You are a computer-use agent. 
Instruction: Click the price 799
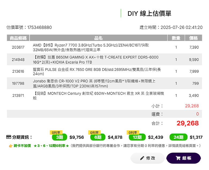pyautogui.click(x=196, y=83)
